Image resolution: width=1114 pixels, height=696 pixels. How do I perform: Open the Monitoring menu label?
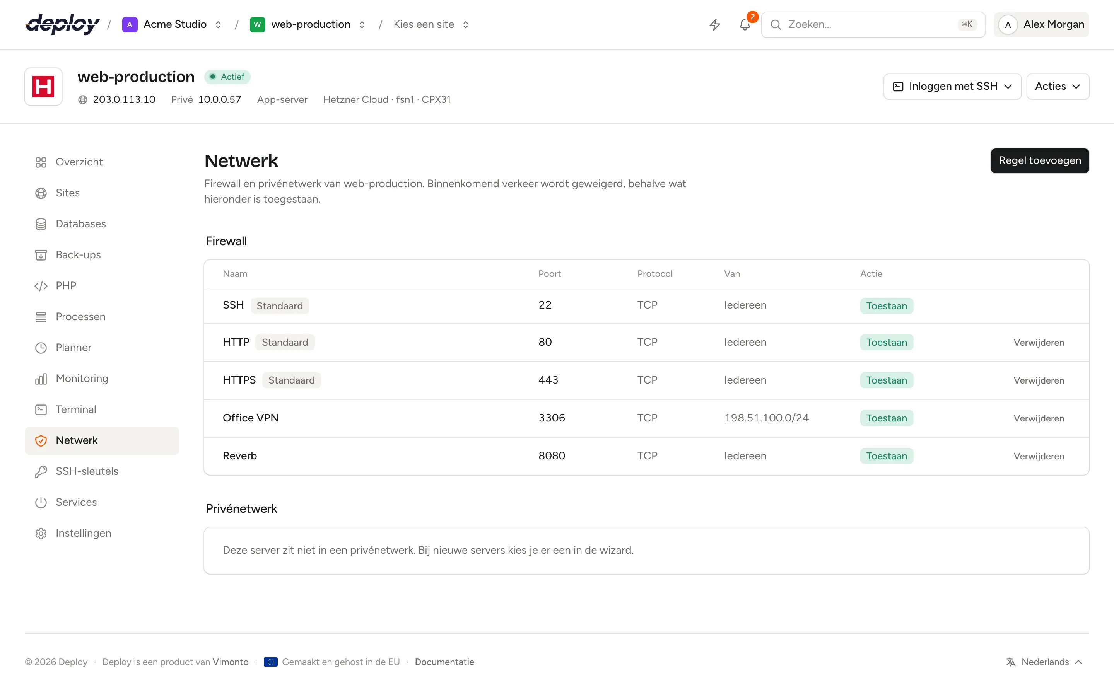(x=82, y=379)
